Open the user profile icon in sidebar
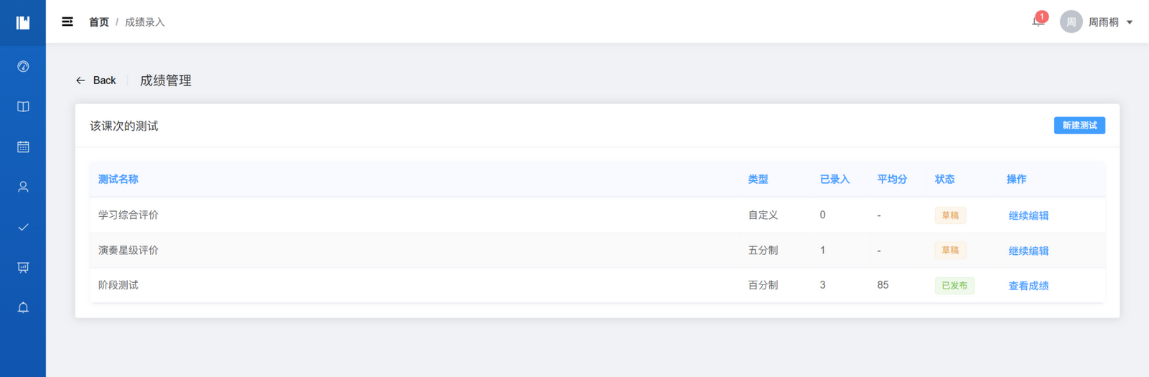1149x377 pixels. [x=23, y=187]
